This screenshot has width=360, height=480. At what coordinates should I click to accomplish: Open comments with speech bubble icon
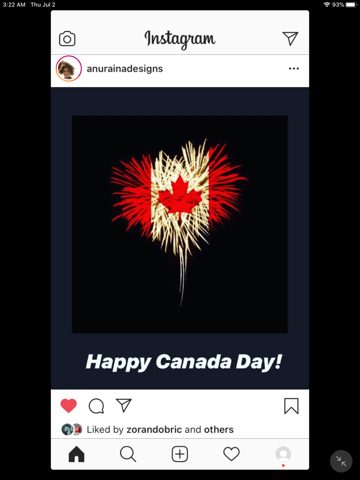tap(97, 406)
